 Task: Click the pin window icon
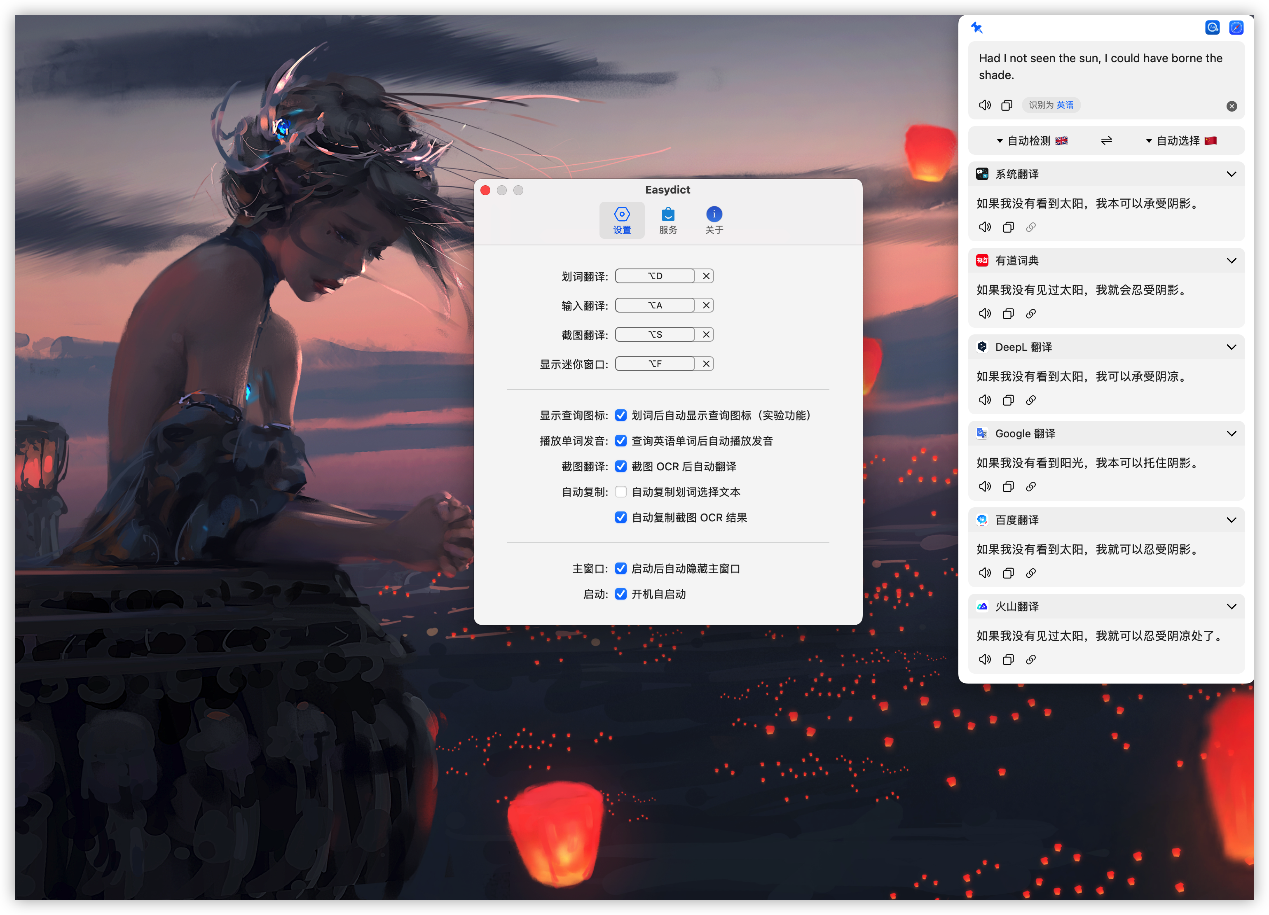click(x=977, y=28)
